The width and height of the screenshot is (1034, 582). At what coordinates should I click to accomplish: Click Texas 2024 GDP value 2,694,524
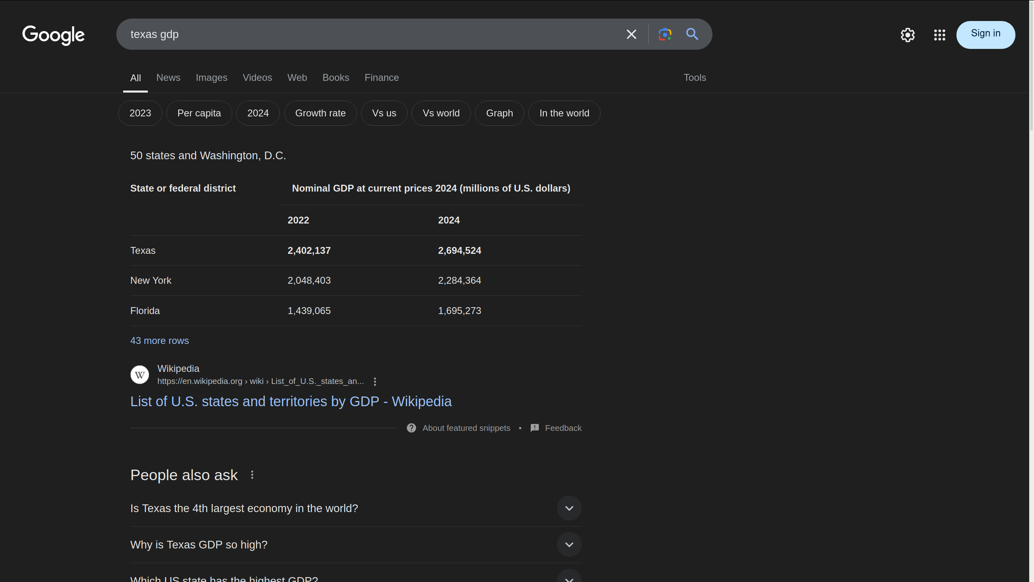[x=460, y=251]
